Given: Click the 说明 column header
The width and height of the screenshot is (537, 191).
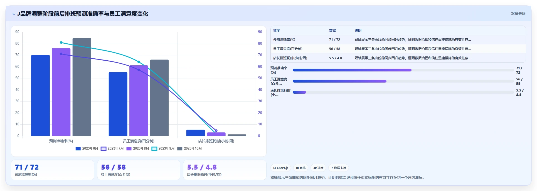Looking at the screenshot, I should pyautogui.click(x=358, y=31).
